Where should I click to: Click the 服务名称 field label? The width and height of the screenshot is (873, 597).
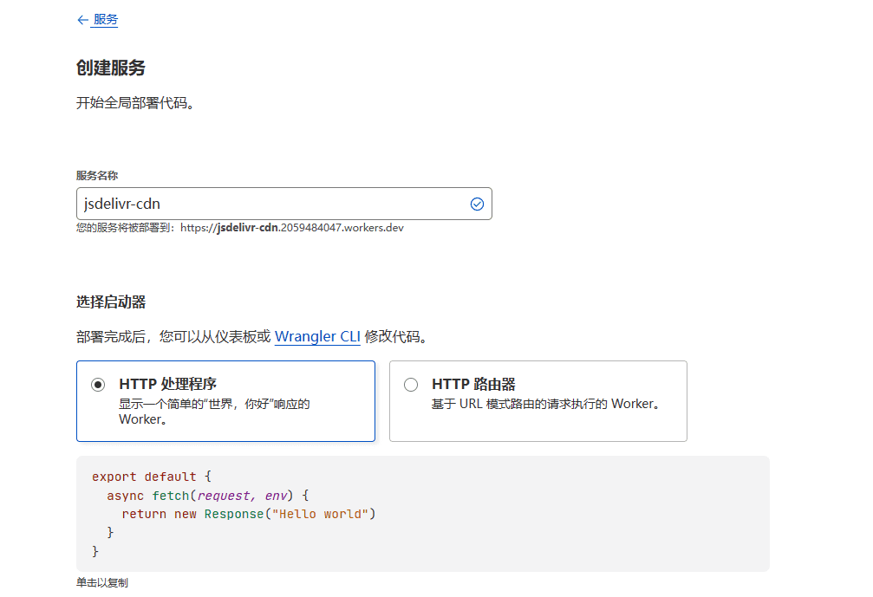click(97, 175)
